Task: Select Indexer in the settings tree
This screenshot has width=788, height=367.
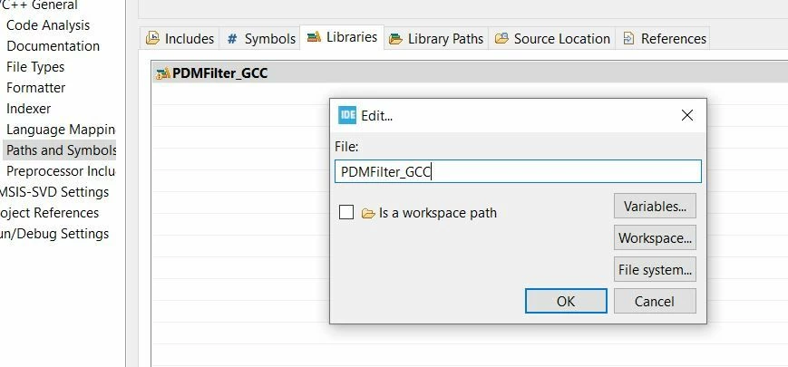Action: point(29,109)
